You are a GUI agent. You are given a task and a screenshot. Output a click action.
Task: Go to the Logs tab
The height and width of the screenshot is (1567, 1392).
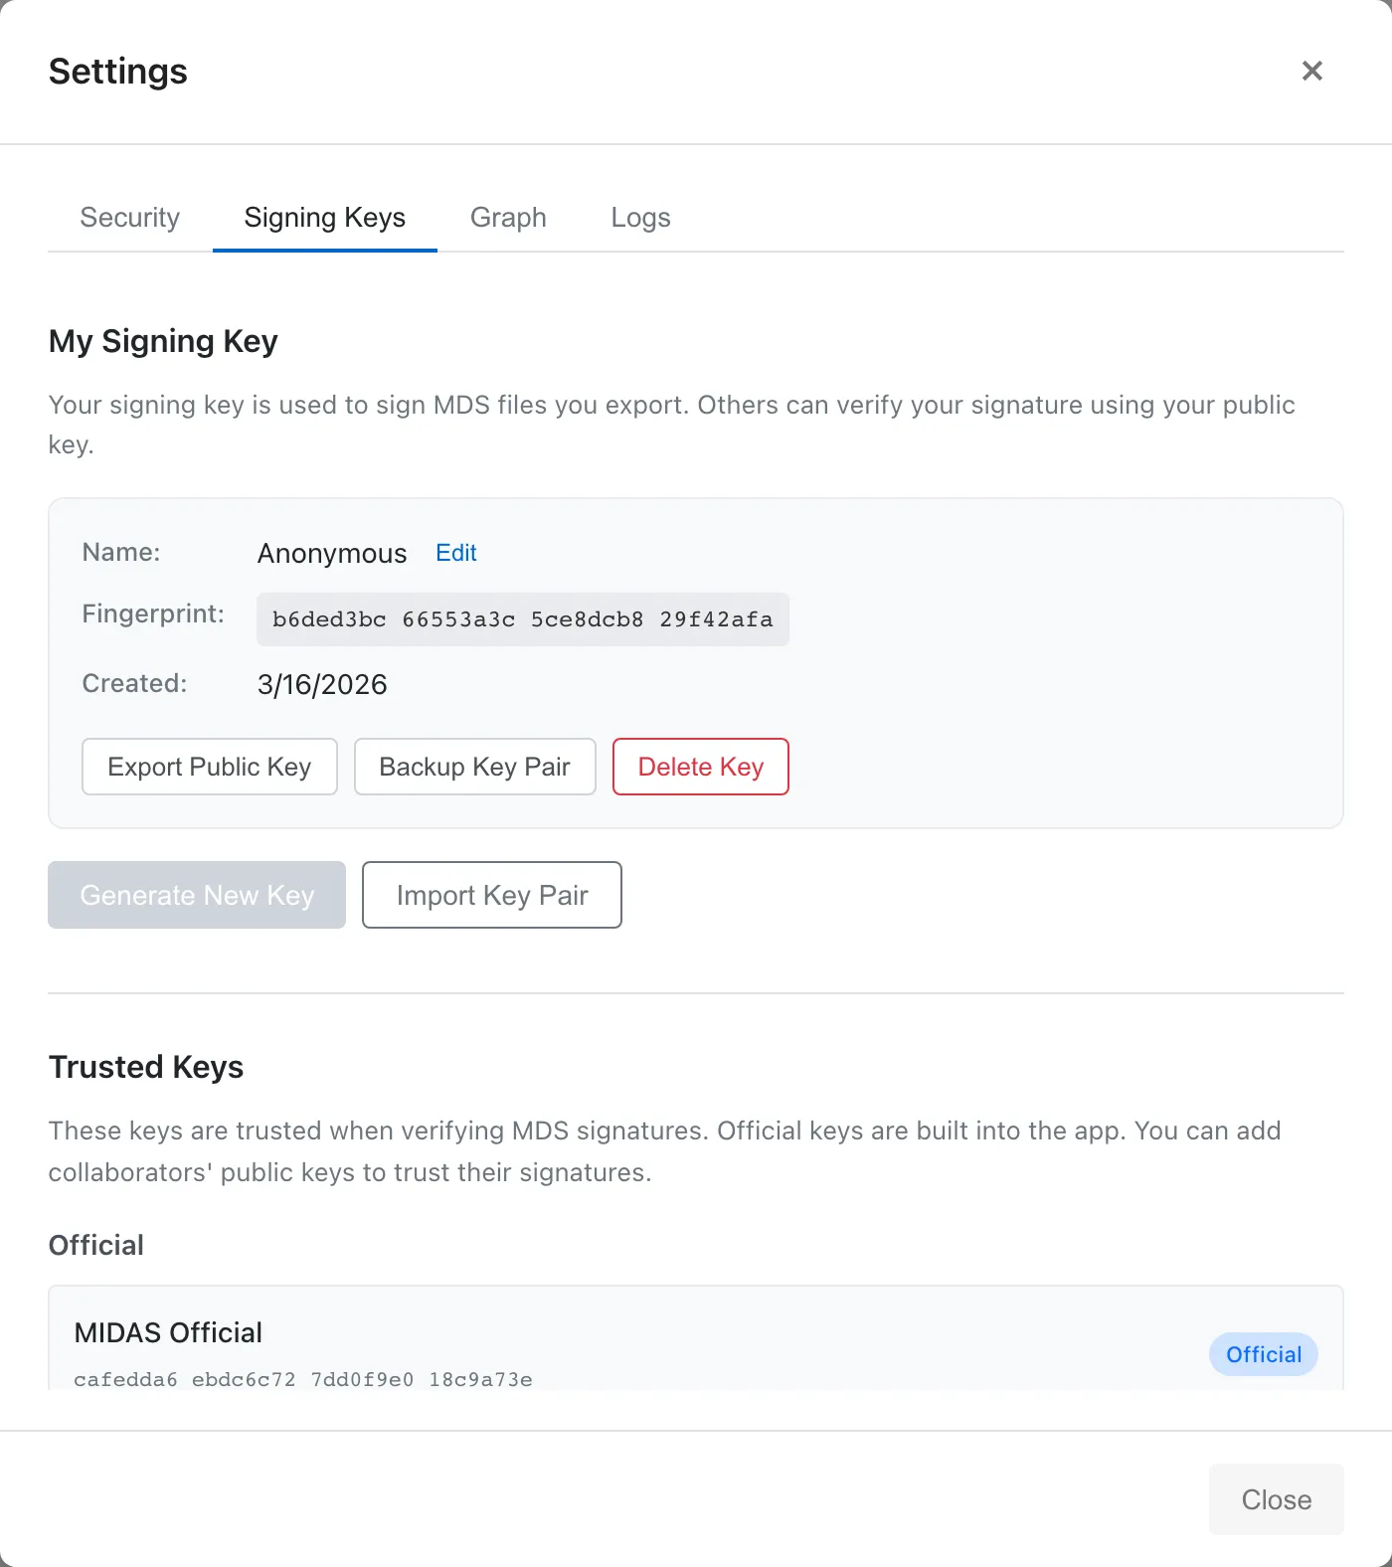click(640, 218)
